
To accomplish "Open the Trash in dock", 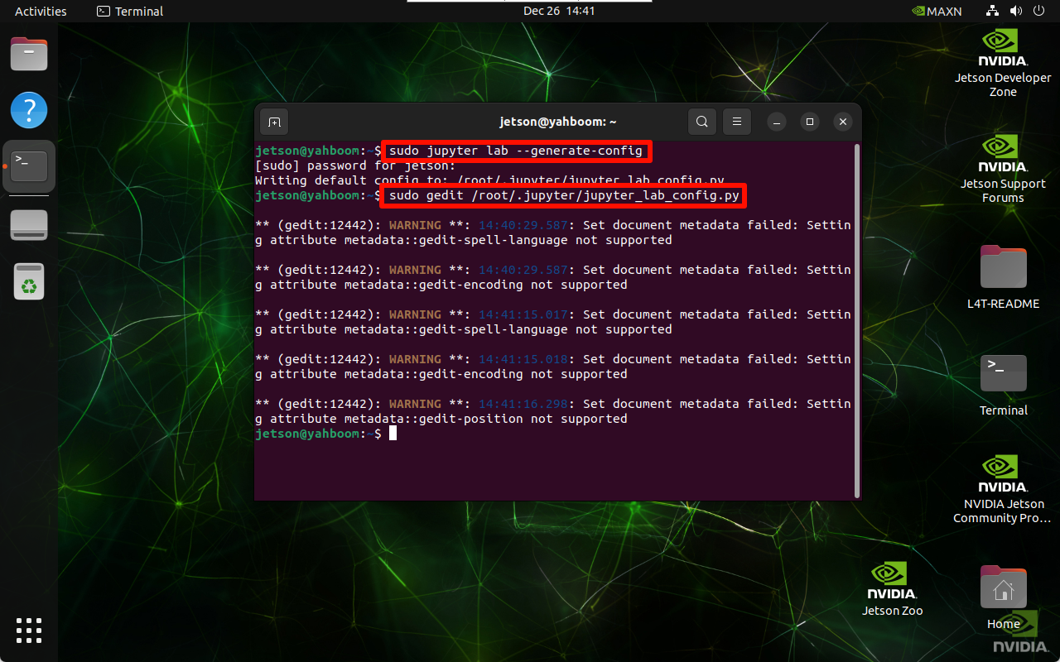I will click(29, 281).
